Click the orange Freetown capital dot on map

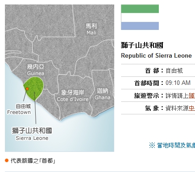[27, 89]
